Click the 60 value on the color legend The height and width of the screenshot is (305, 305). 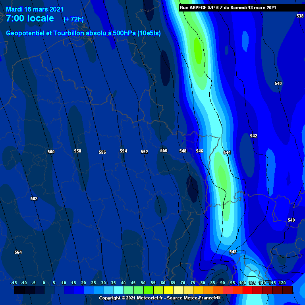click(x=163, y=283)
